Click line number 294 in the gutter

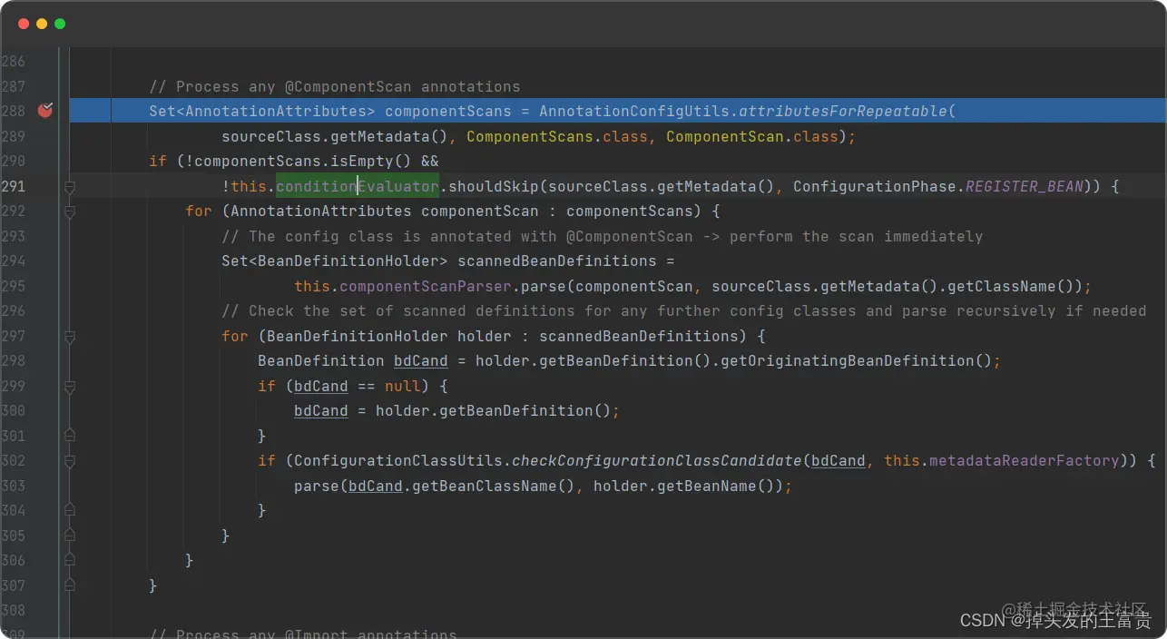click(x=14, y=261)
